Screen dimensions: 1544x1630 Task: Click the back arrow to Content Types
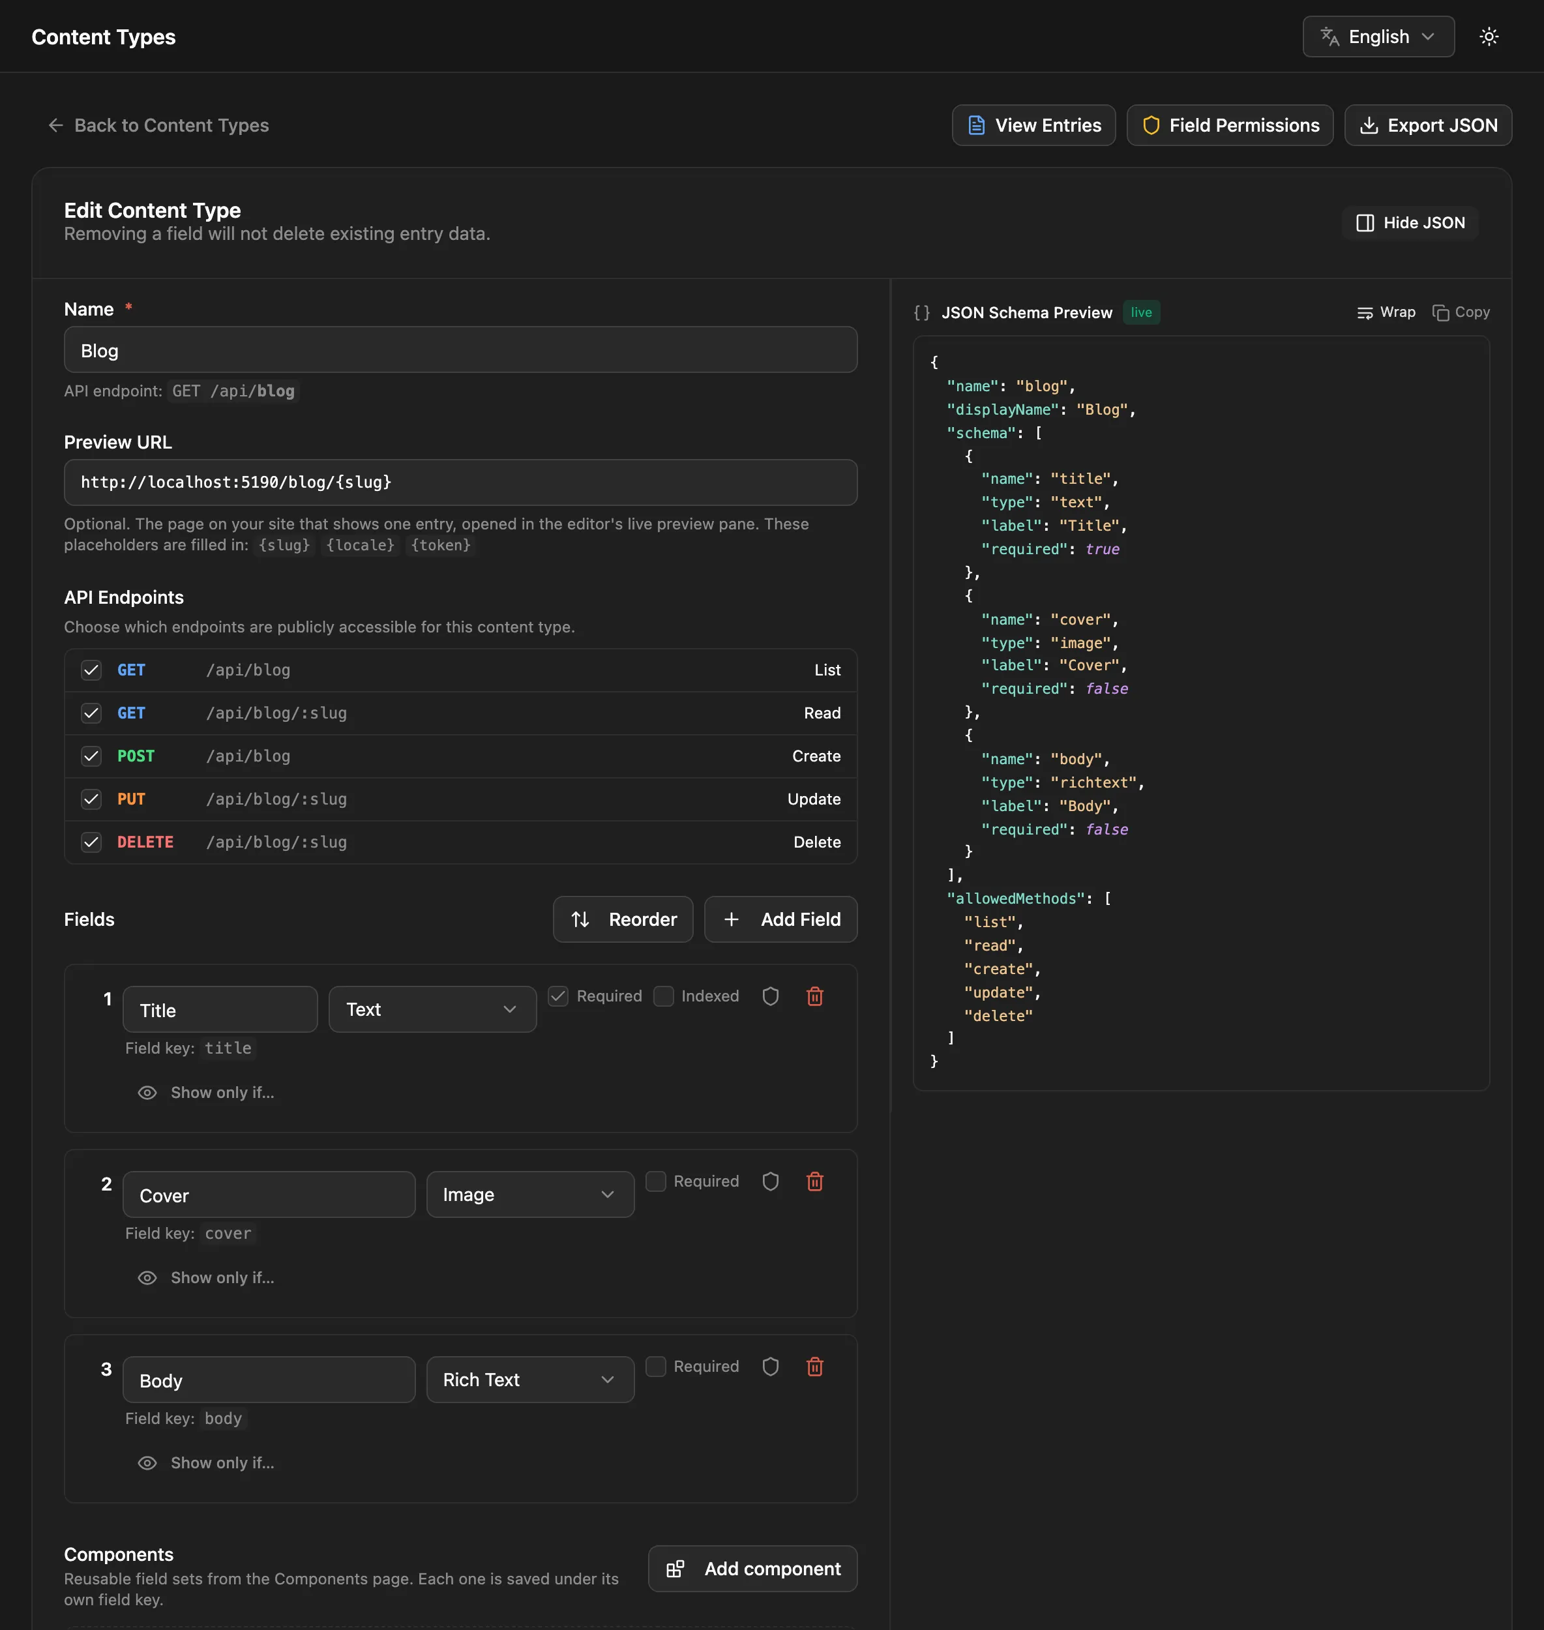pos(56,125)
